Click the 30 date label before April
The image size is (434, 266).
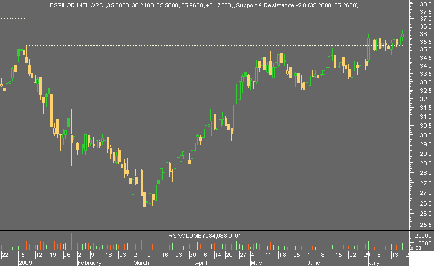tap(193, 255)
